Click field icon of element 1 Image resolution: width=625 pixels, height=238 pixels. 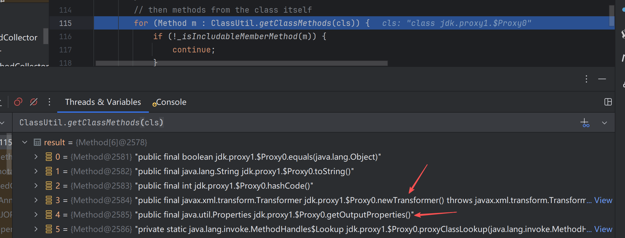pyautogui.click(x=49, y=171)
